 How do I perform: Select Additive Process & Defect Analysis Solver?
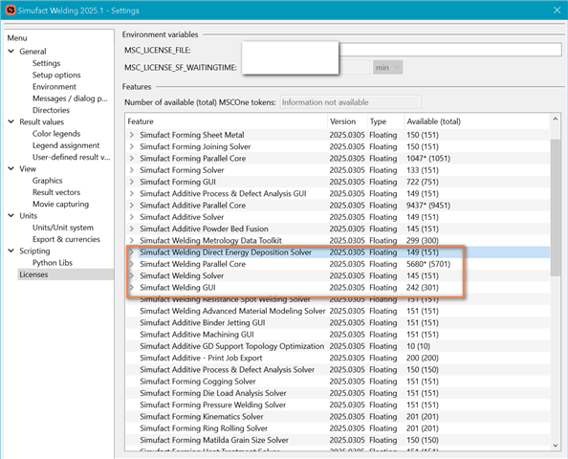[x=338, y=369]
